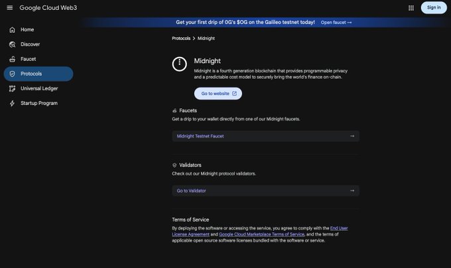
Task: Click the Midnight page title
Action: pos(207,61)
